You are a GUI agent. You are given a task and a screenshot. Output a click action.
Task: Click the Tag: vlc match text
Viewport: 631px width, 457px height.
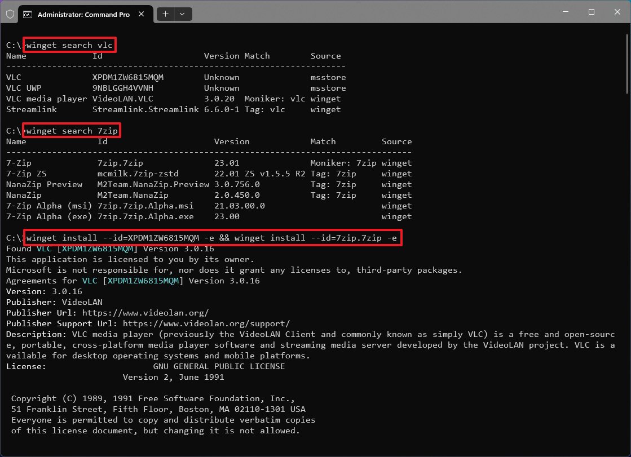pyautogui.click(x=264, y=109)
